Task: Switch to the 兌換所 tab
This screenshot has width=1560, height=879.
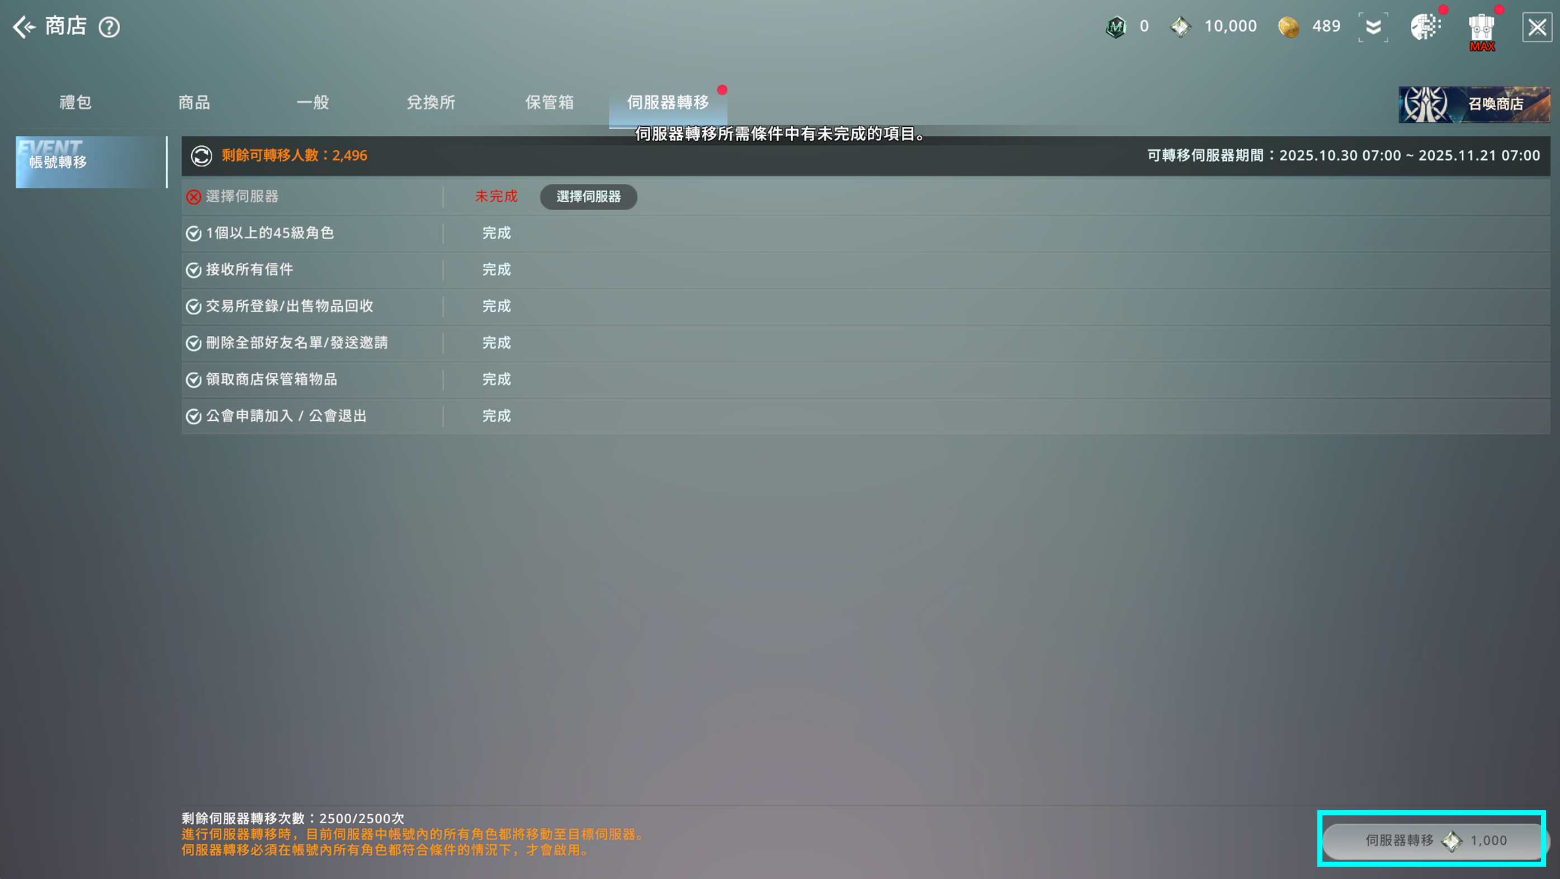Action: click(x=431, y=102)
